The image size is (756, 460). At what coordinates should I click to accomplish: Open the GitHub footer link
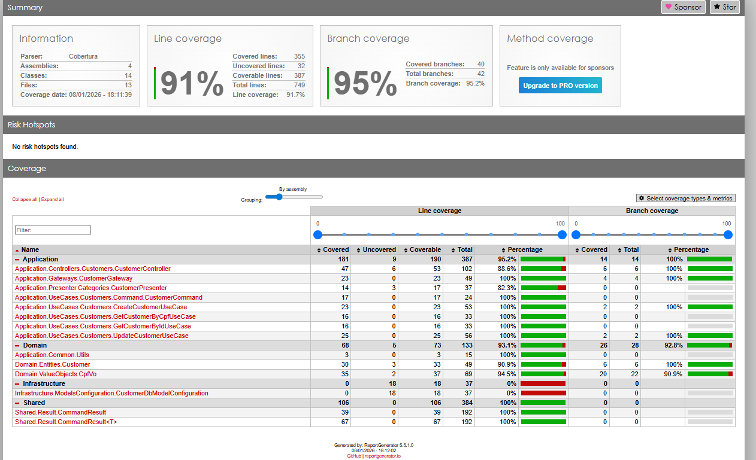tap(354, 456)
